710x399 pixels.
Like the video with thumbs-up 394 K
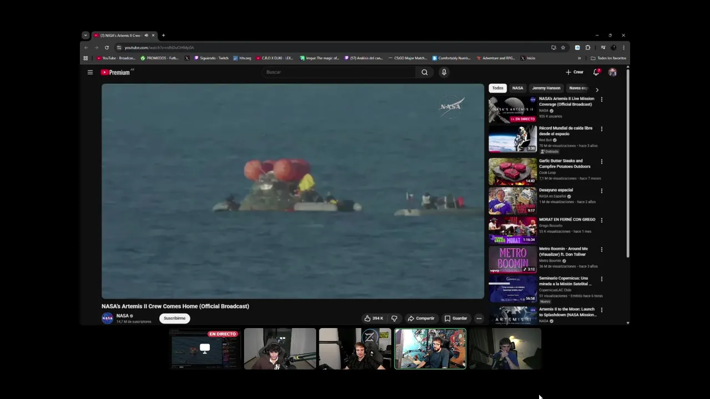click(374, 318)
